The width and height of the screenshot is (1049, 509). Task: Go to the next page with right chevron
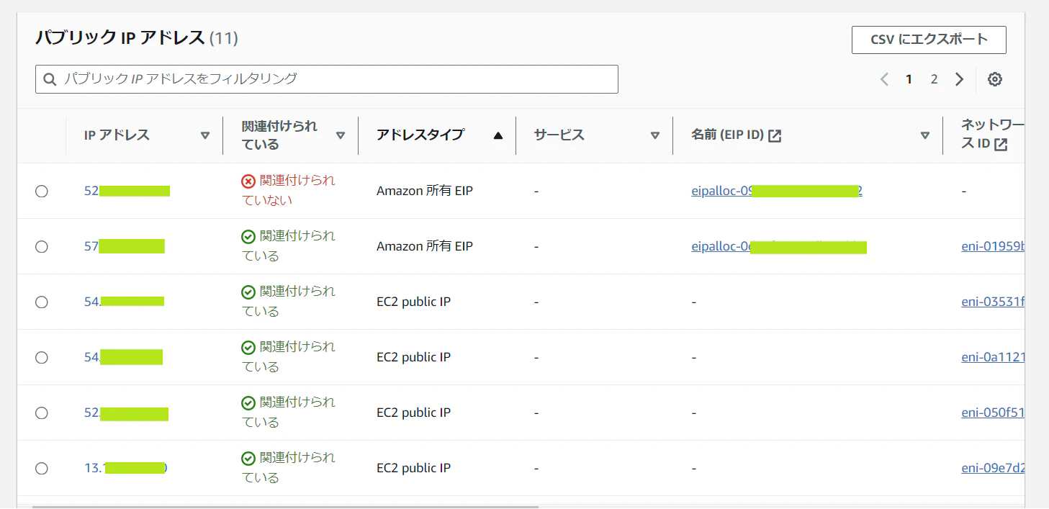tap(959, 79)
